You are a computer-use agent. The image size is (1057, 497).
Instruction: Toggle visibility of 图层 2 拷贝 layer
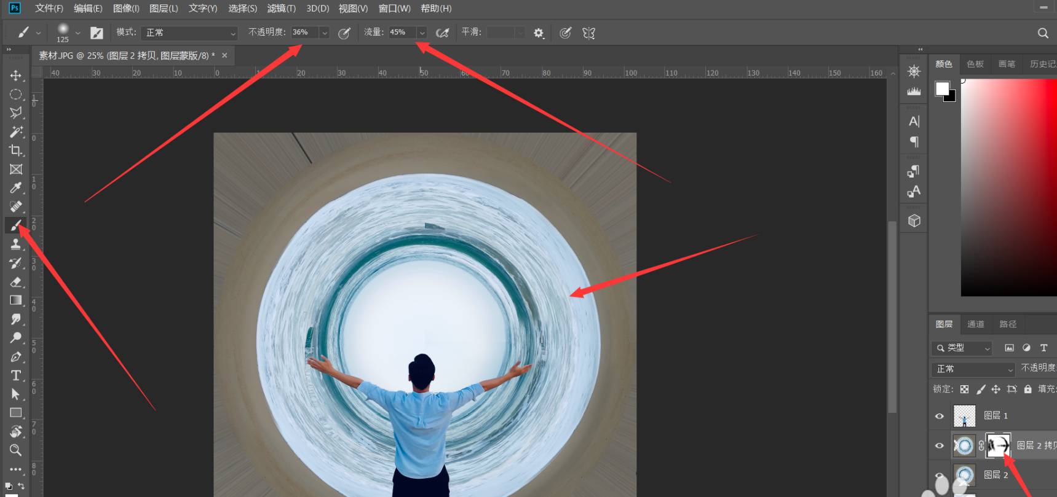coord(939,445)
